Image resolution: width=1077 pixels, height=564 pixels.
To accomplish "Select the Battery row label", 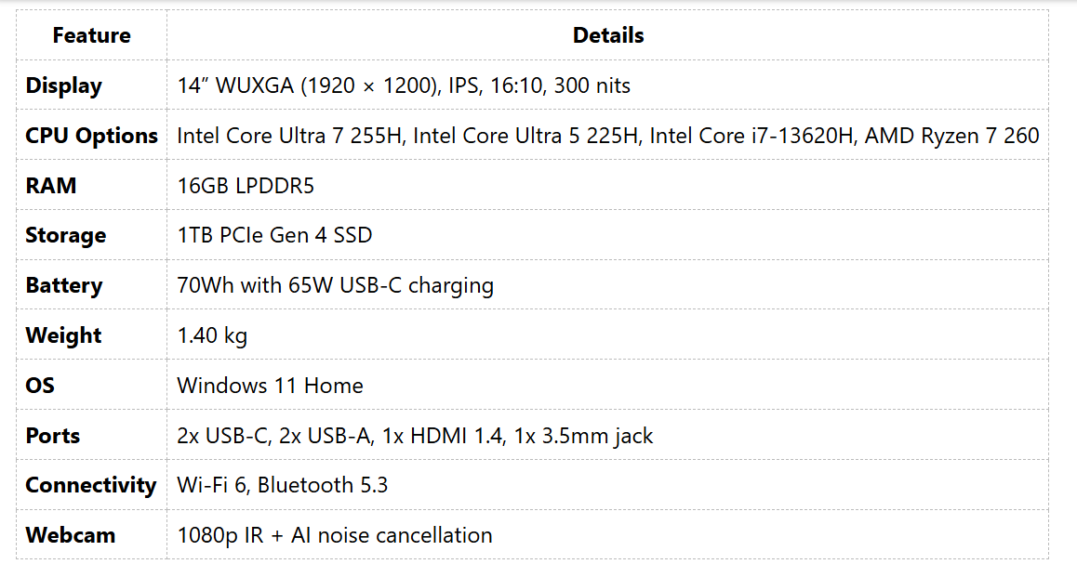I will [64, 285].
